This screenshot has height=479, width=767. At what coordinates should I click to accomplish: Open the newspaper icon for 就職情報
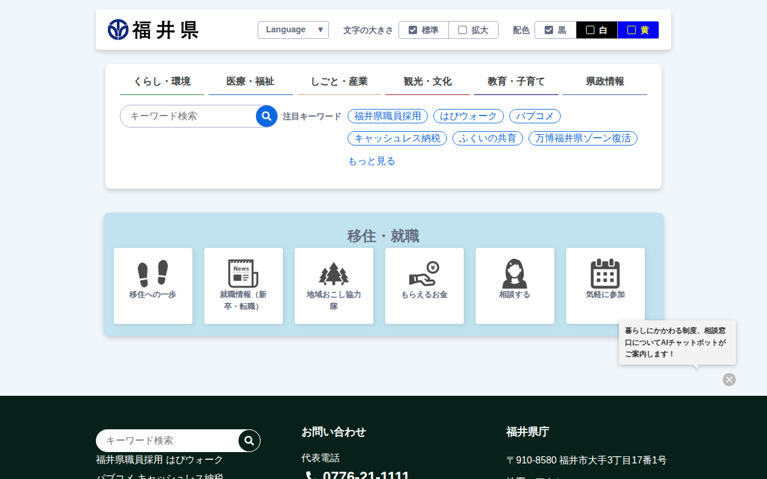pos(243,274)
